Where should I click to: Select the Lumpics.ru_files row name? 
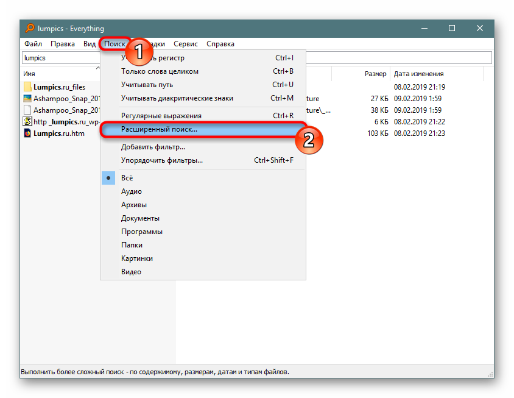59,87
